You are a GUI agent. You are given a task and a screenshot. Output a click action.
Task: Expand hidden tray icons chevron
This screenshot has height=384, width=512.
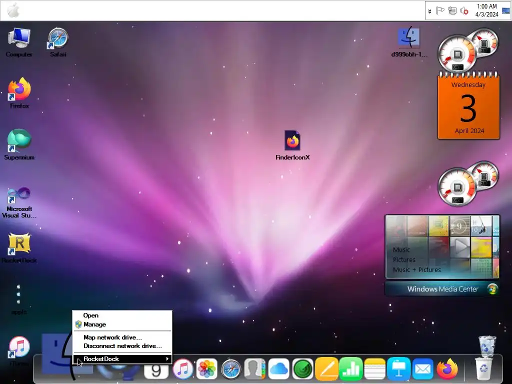coord(429,11)
